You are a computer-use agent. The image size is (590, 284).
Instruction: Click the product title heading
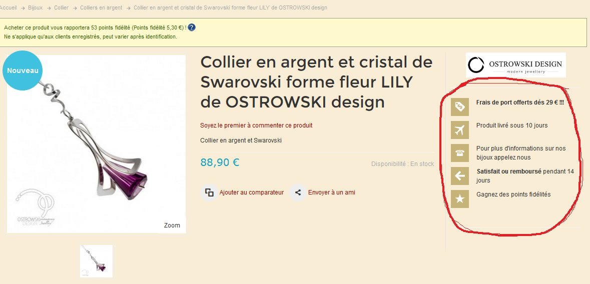316,81
